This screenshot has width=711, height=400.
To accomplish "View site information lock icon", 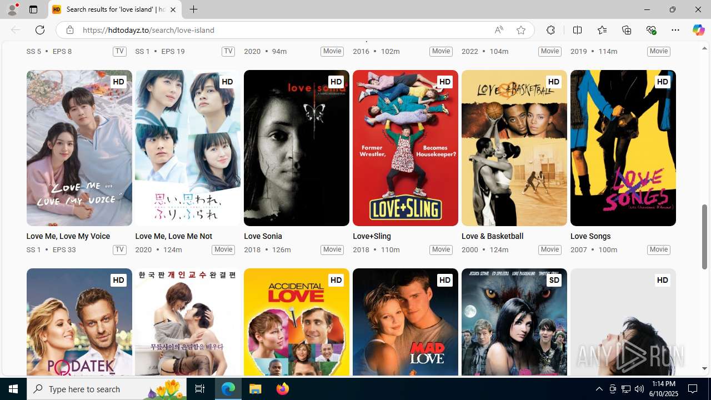I will 69,30.
